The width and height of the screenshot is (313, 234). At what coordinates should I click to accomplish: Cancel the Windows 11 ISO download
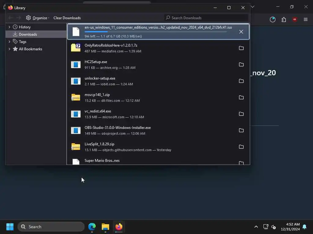[x=241, y=32]
